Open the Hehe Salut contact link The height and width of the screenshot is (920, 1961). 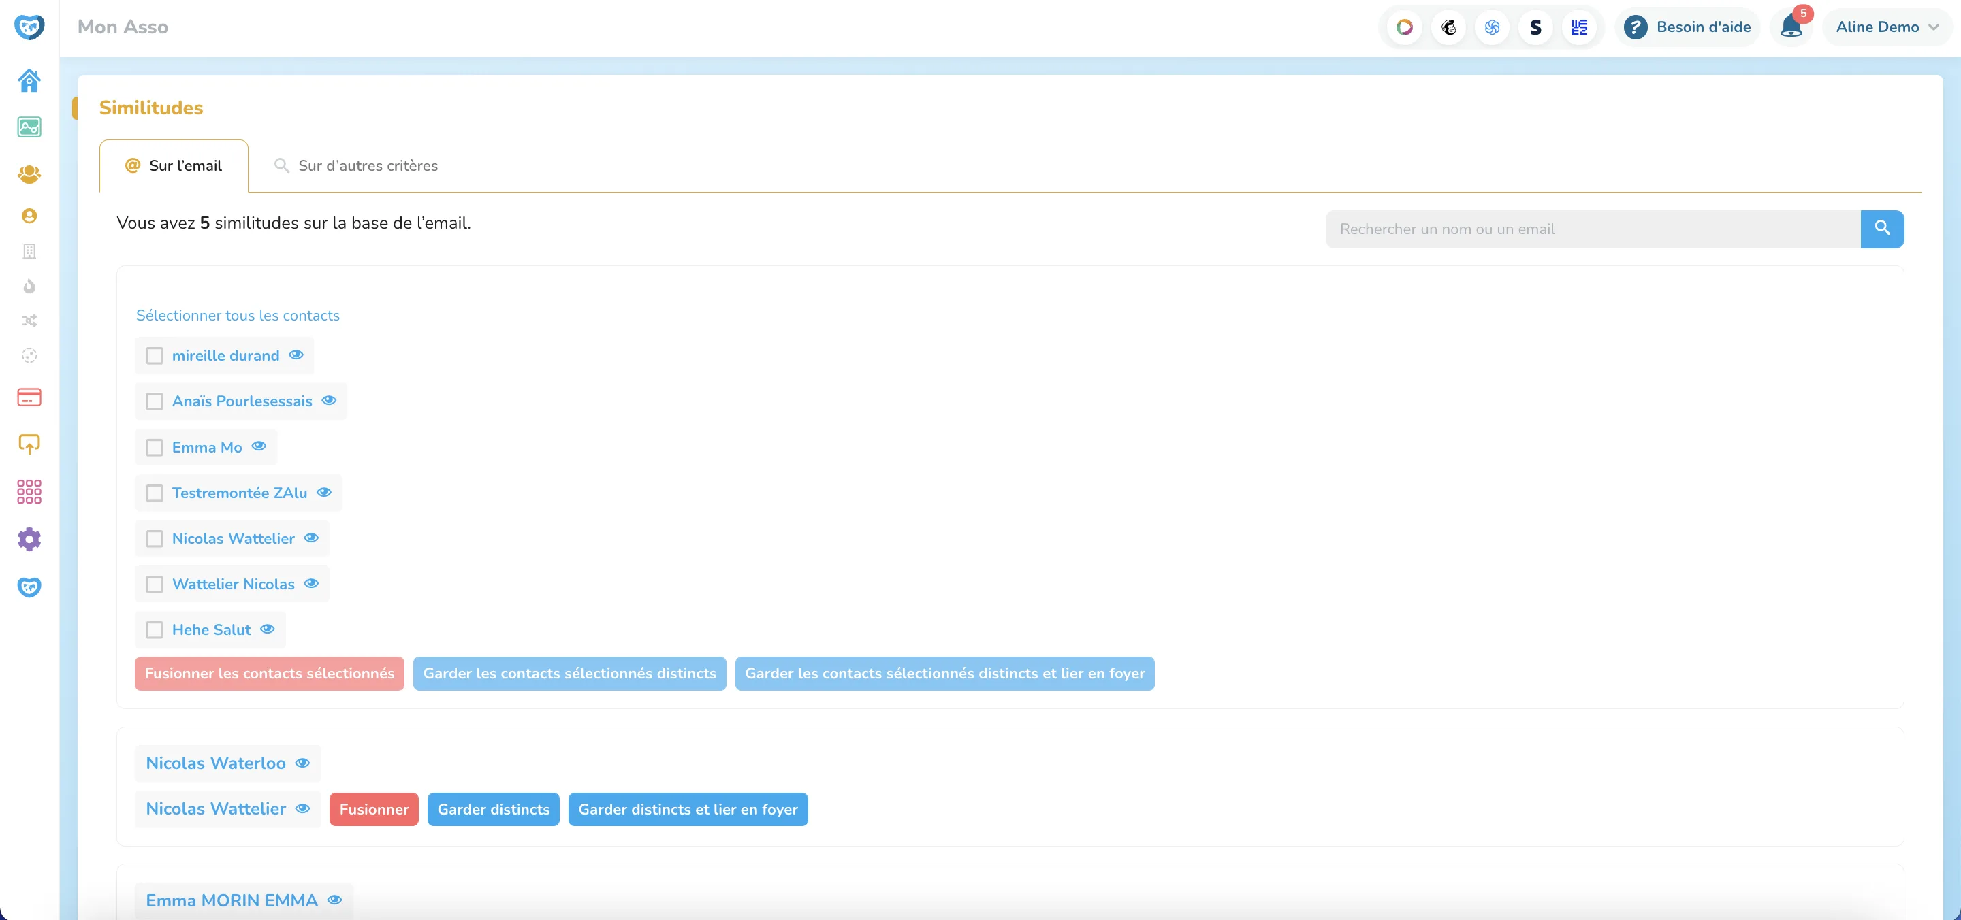[x=211, y=630]
